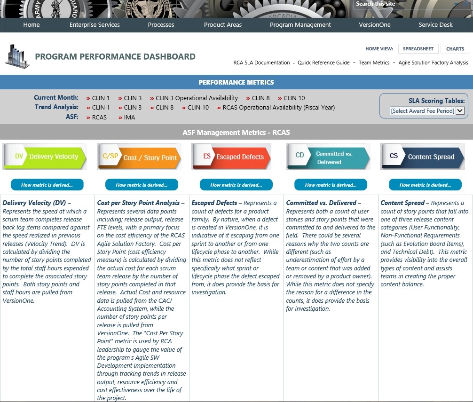Click the Committed vs. Delivered badge
Screen dimensions: 473x402
pos(328,156)
